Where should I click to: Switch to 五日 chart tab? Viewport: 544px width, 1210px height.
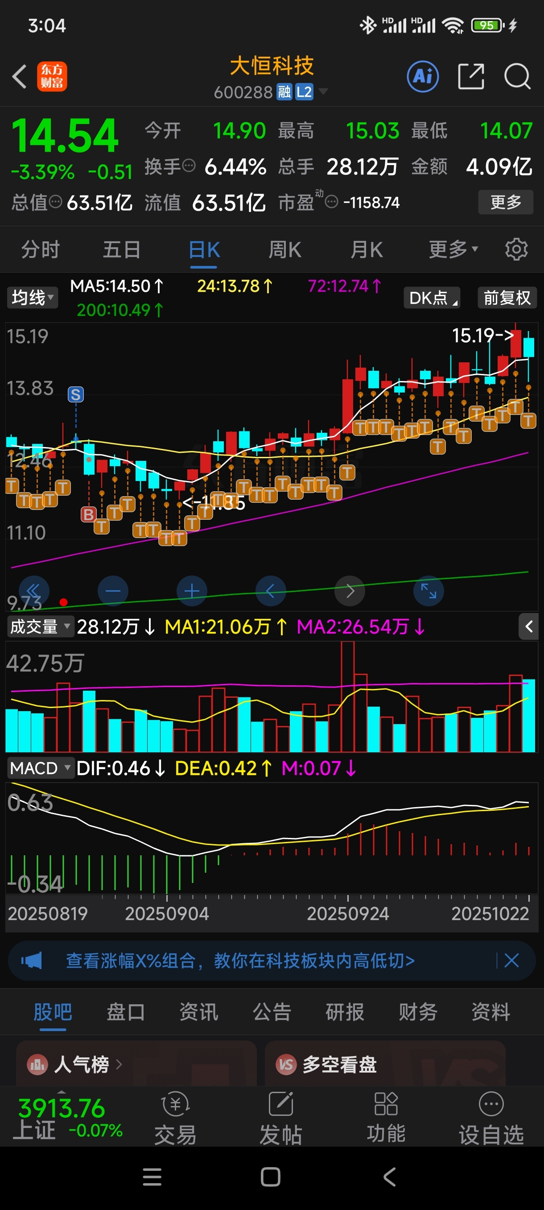(122, 249)
